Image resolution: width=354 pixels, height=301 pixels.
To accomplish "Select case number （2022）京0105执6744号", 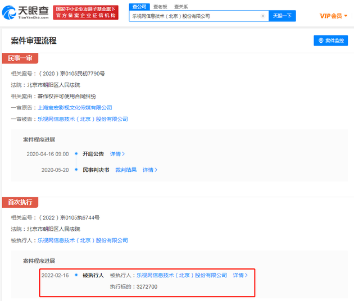I will 69,218.
